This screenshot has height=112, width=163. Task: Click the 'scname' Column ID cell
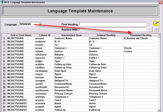tap(45, 38)
